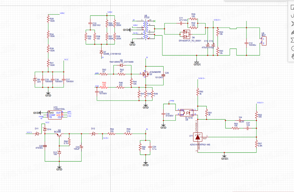Select electrolytic capacitor C23 100uF
Viewport: 294px width, 192px height.
(81, 147)
